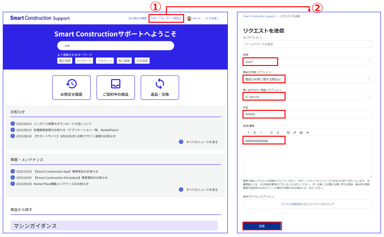This screenshot has height=237, width=384.
Task: Select the heading text (T) editor tool
Action: [248, 133]
